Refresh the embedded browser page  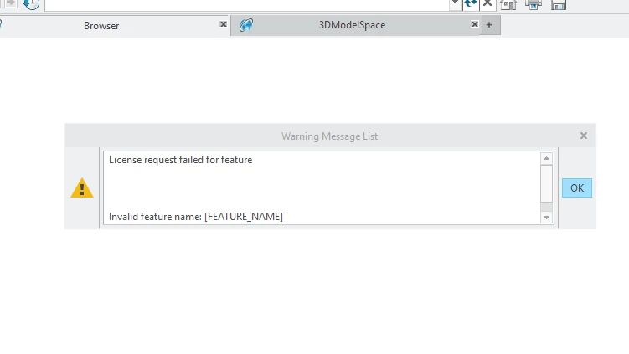pos(471,3)
